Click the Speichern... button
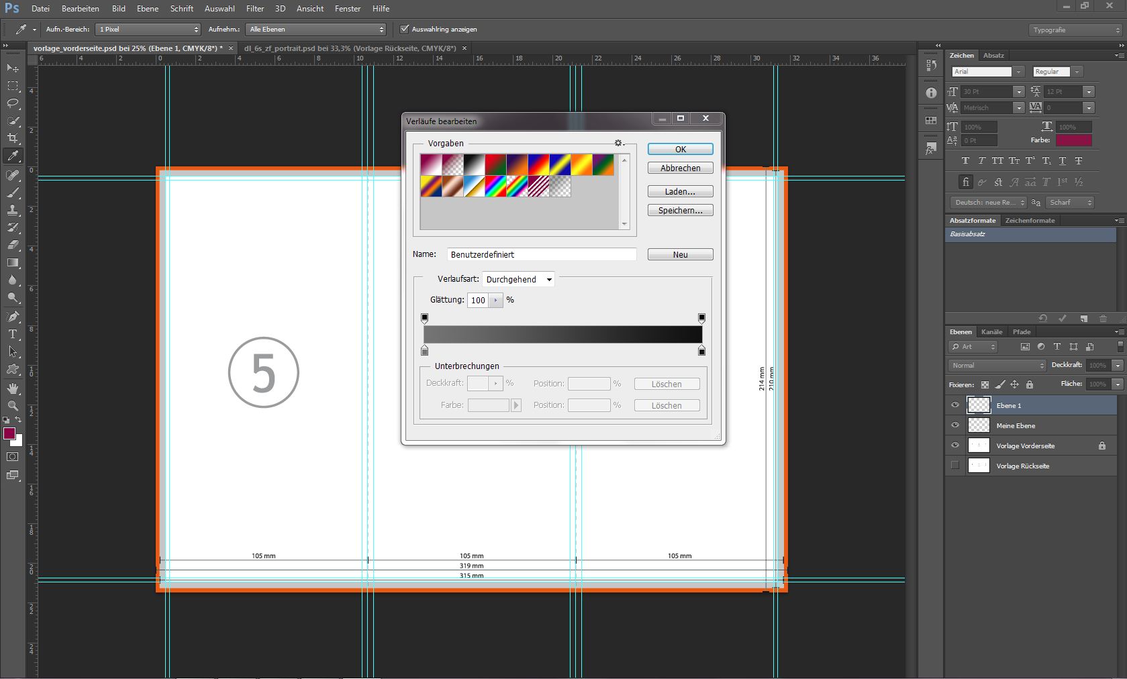1127x679 pixels. tap(680, 211)
